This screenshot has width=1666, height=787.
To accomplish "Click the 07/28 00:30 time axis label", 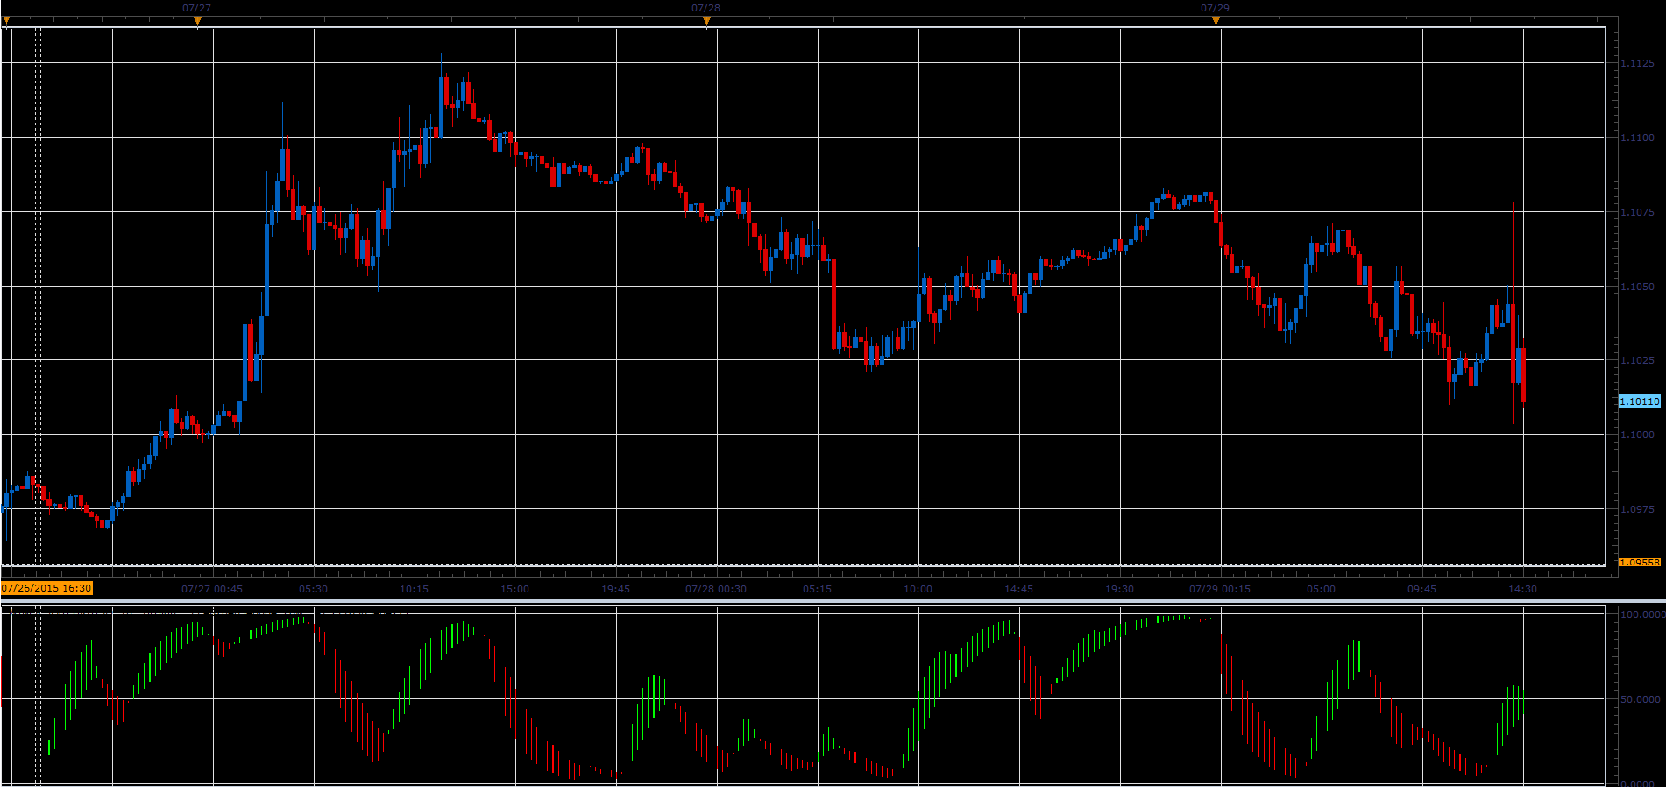I will pyautogui.click(x=716, y=589).
